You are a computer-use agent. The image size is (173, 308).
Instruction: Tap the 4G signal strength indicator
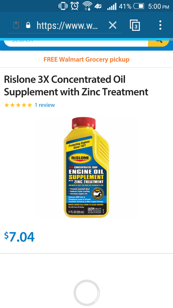(x=112, y=7)
